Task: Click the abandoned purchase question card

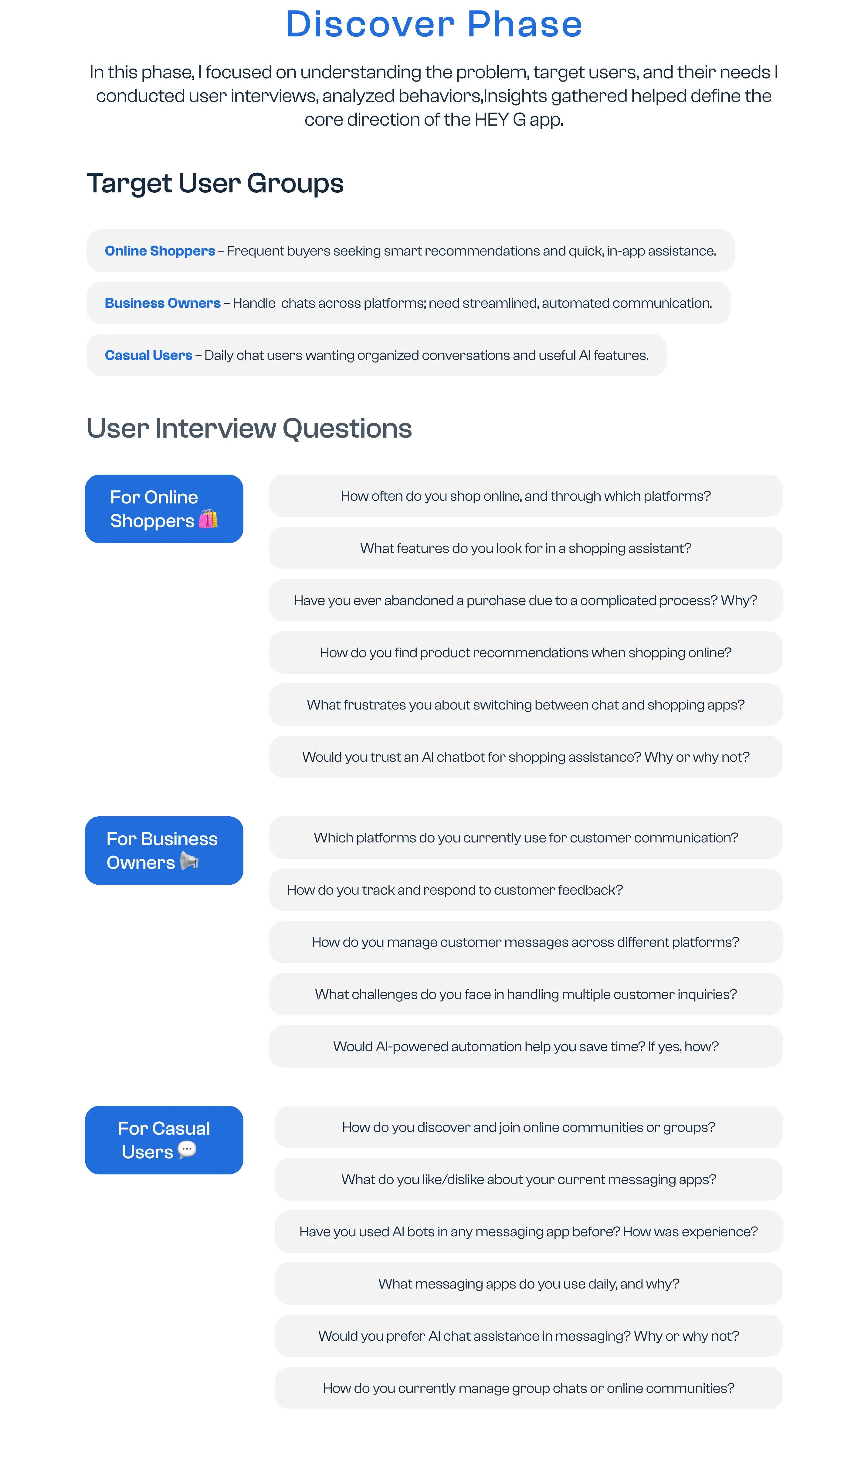Action: coord(525,601)
